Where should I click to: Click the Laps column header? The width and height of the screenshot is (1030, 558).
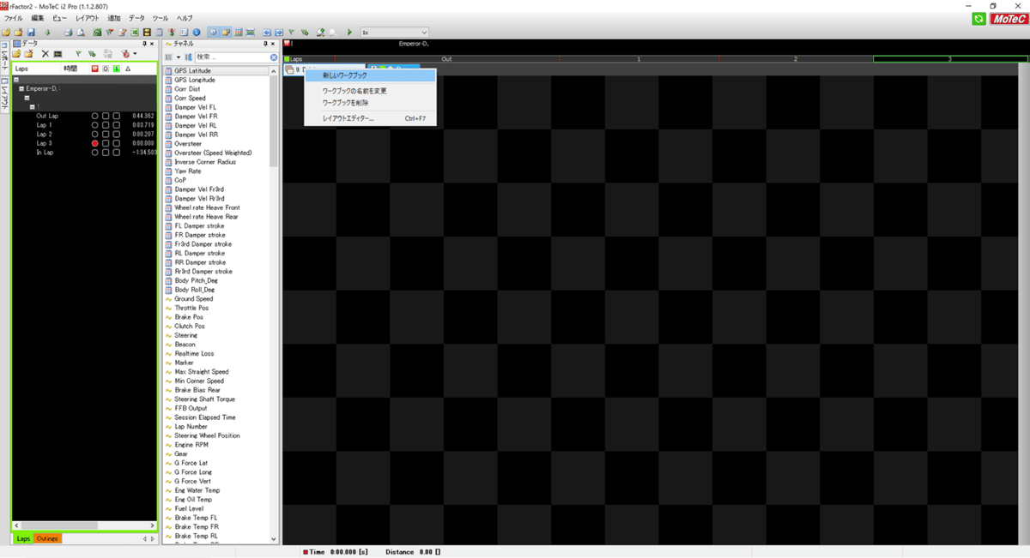point(37,68)
